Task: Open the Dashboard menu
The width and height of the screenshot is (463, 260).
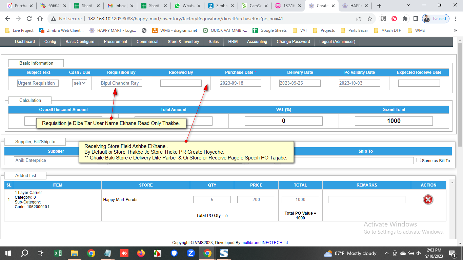Action: point(25,42)
